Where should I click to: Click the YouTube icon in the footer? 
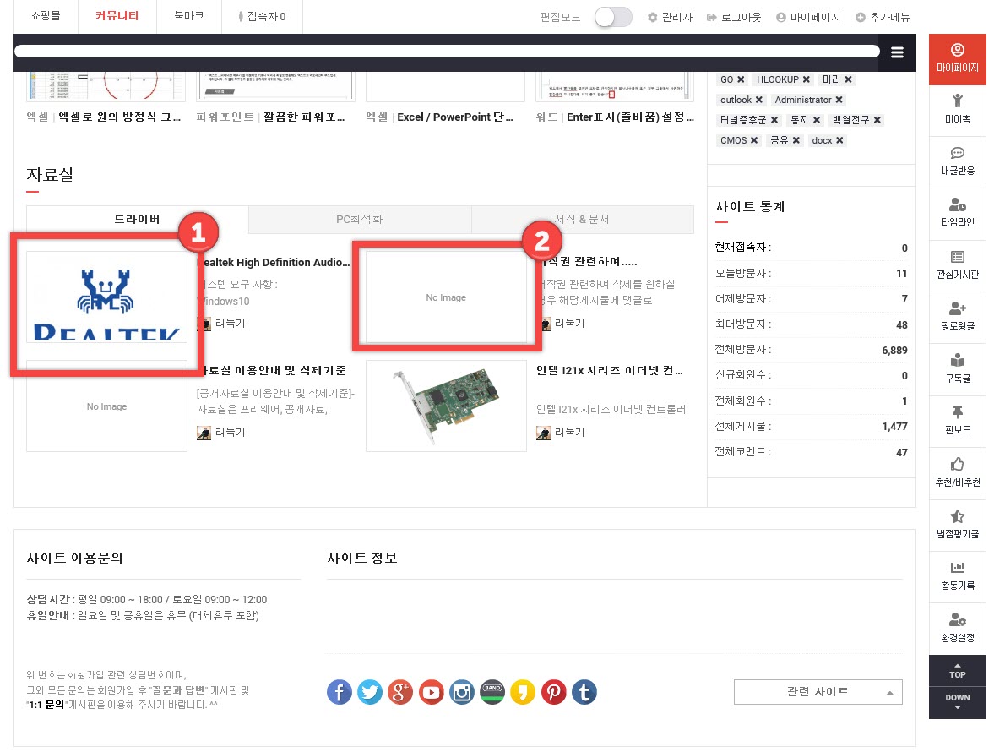coord(432,692)
